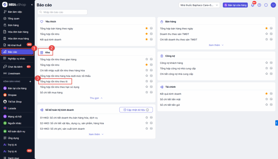Click the report name search field
Viewport: 278px width, 159px height.
point(62,12)
